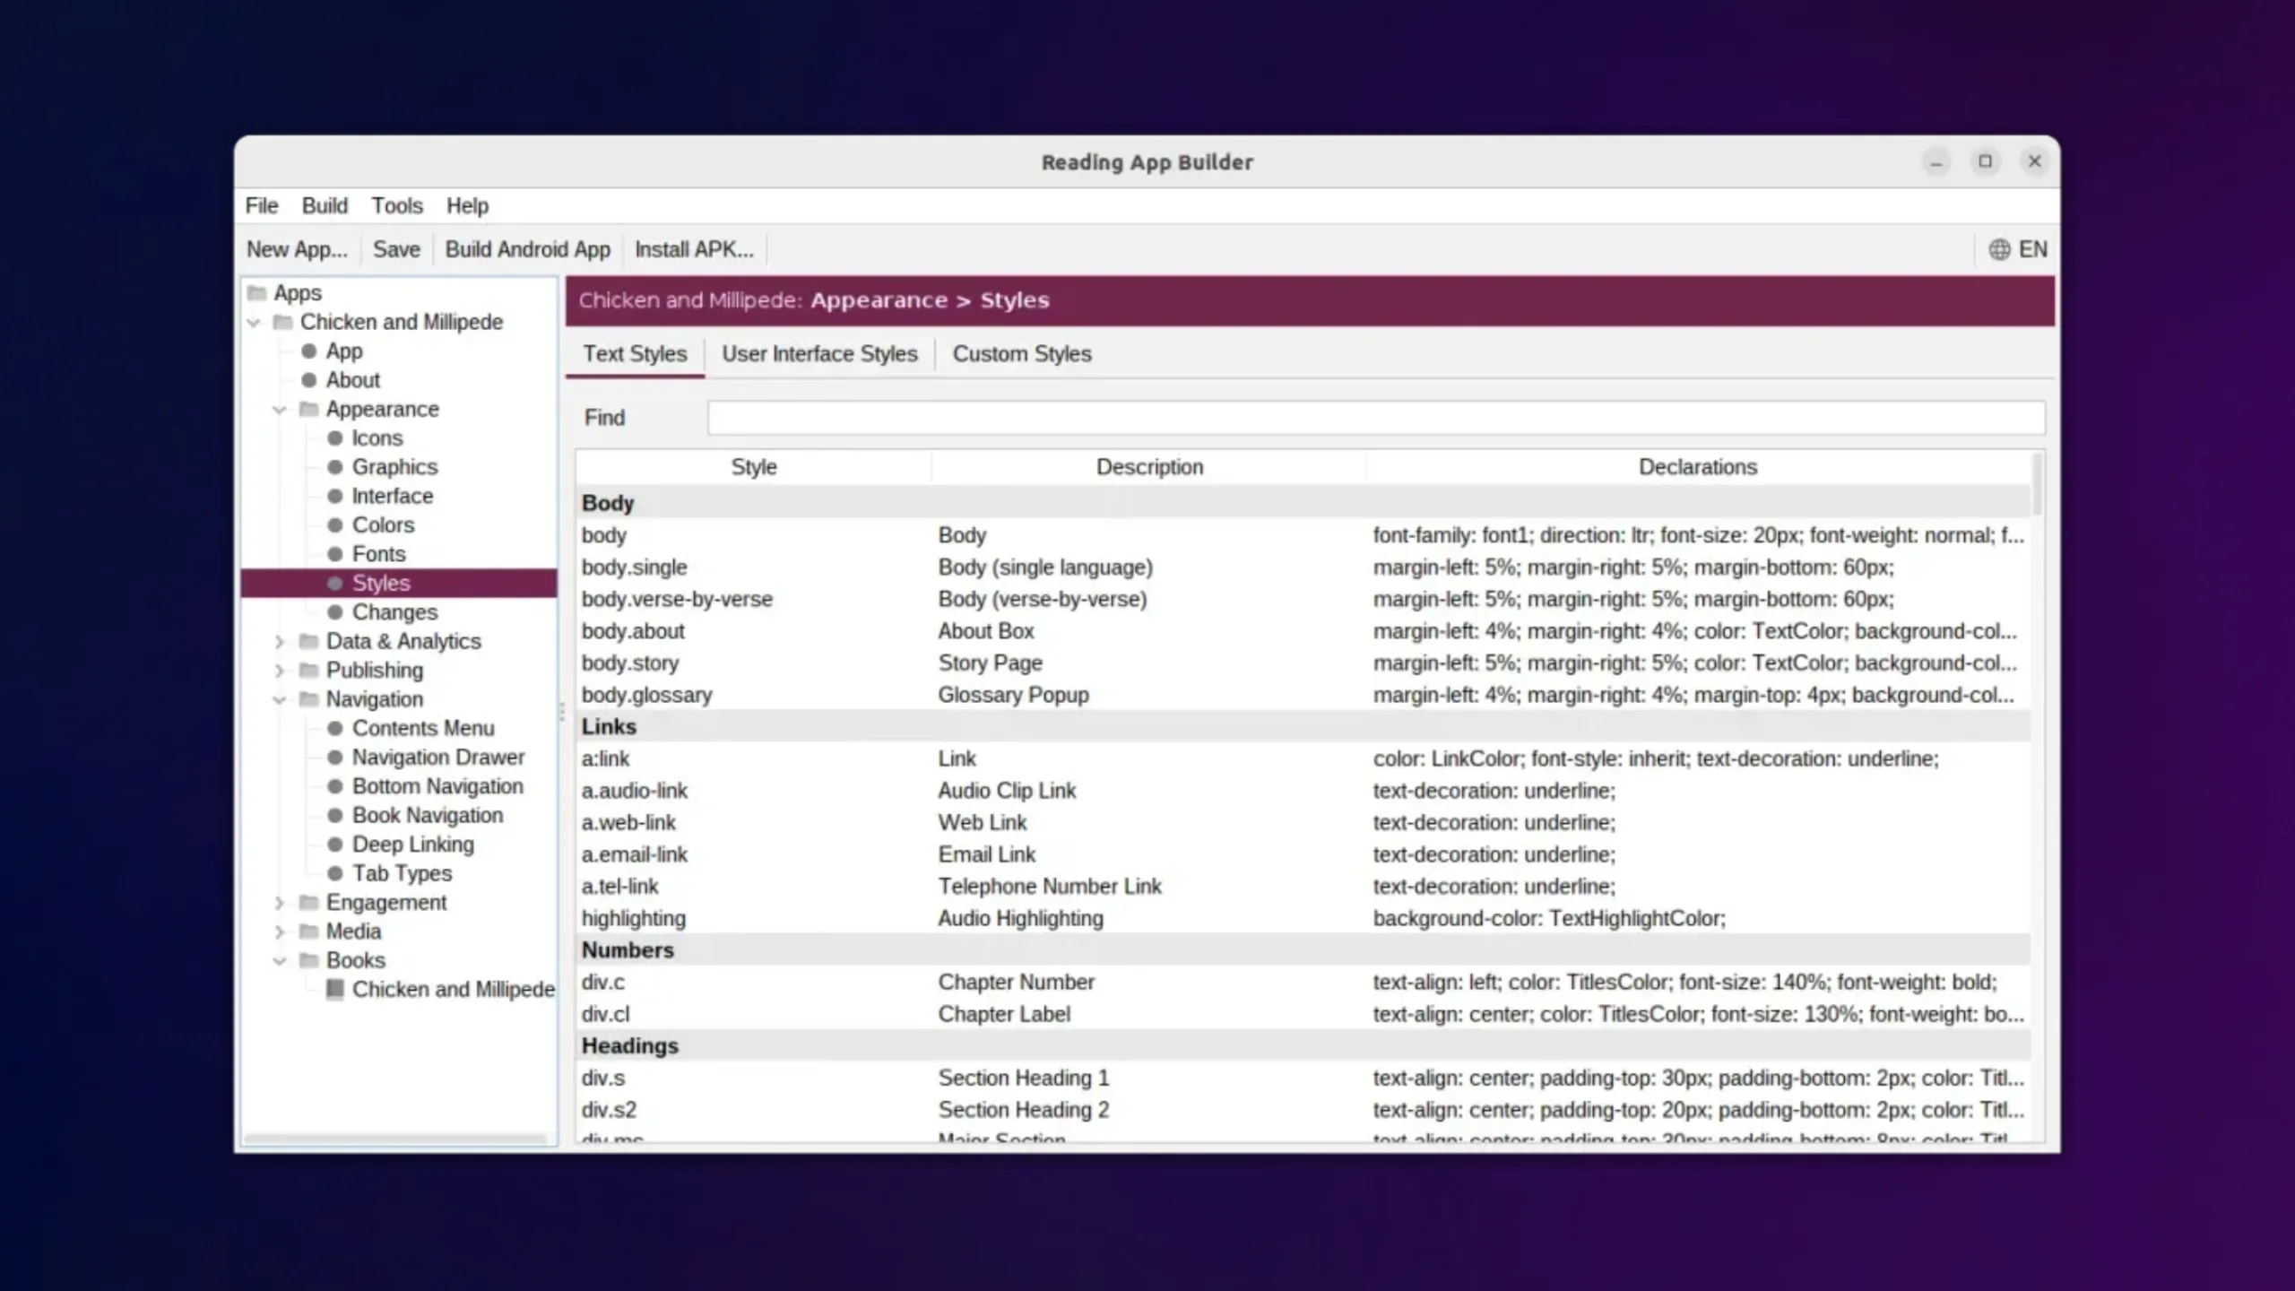Open Book Navigation in the tree
This screenshot has height=1291, width=2295.
click(428, 815)
